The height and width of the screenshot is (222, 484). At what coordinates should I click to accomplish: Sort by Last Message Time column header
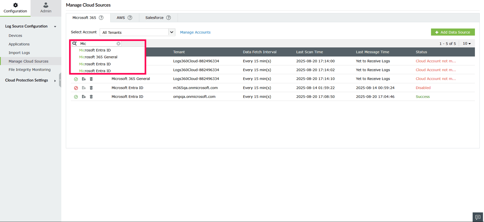373,52
